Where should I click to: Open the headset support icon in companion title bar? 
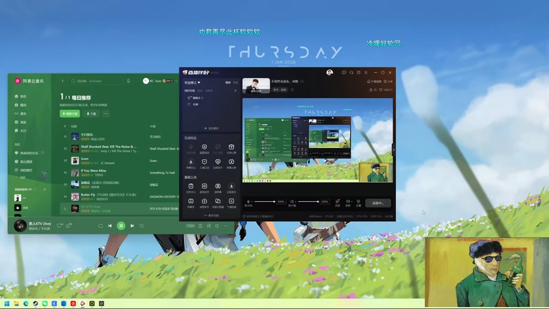click(351, 73)
